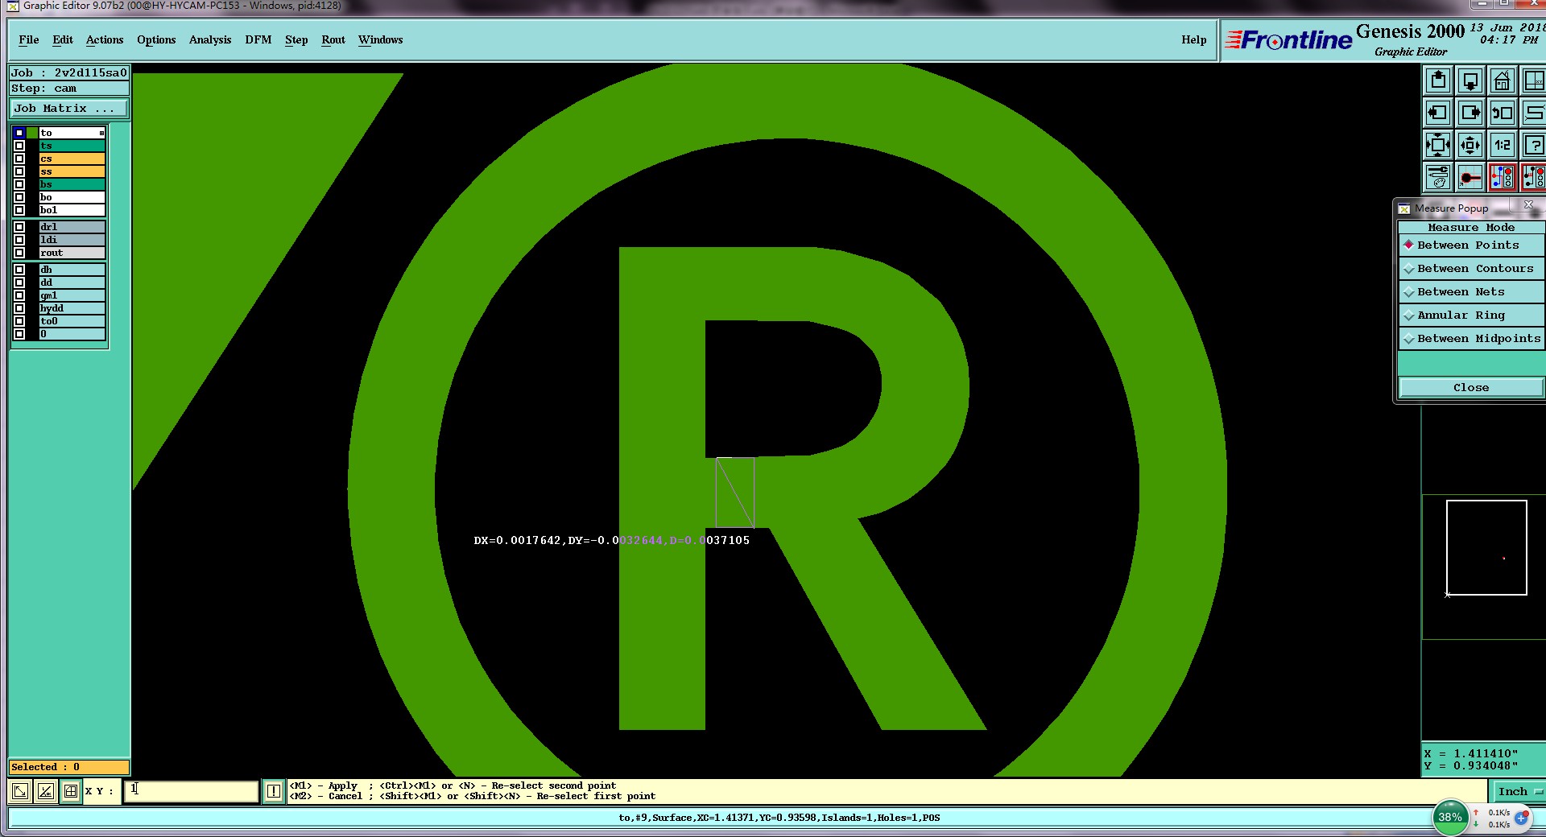Viewport: 1546px width, 837px height.
Task: Click the pan right arrow icon
Action: pos(1470,113)
